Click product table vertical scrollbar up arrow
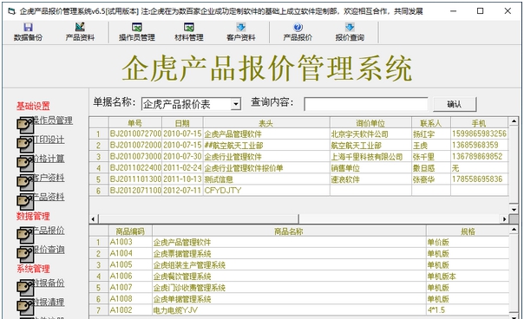This screenshot has height=319, width=524. click(514, 230)
